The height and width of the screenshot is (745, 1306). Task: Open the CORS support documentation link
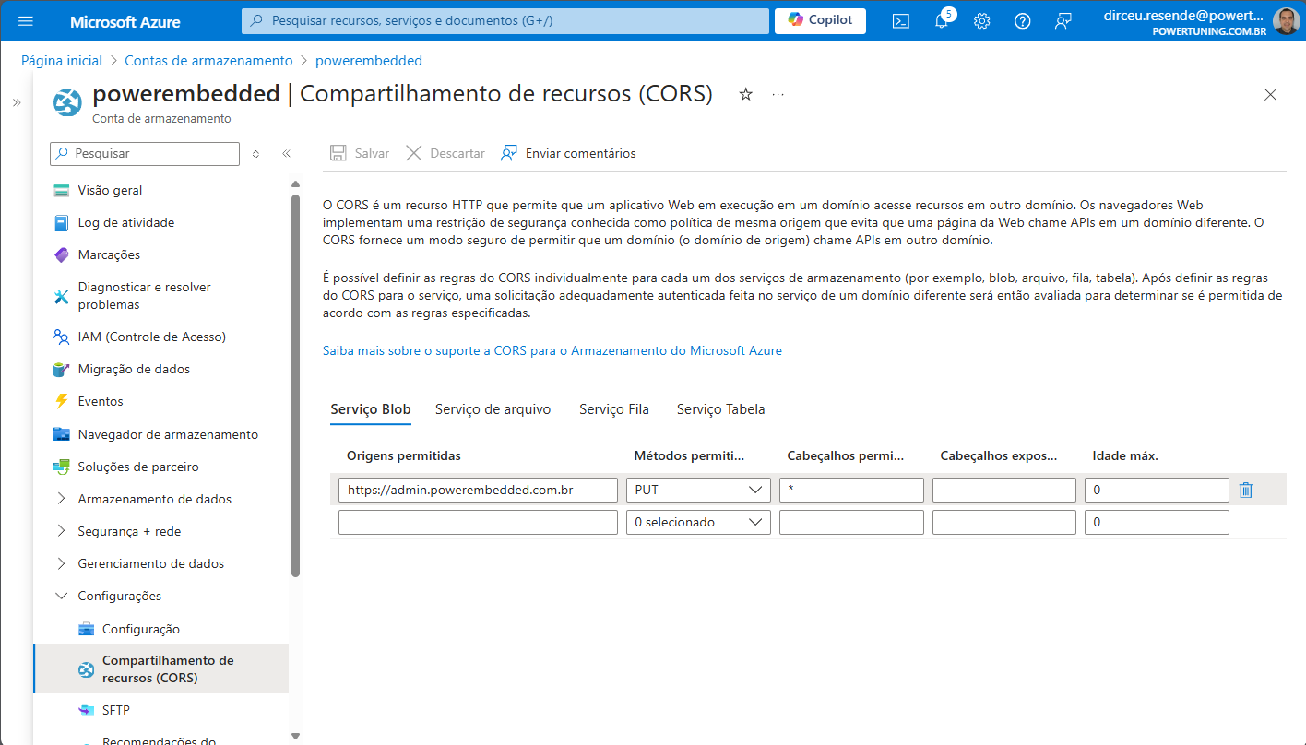[552, 350]
